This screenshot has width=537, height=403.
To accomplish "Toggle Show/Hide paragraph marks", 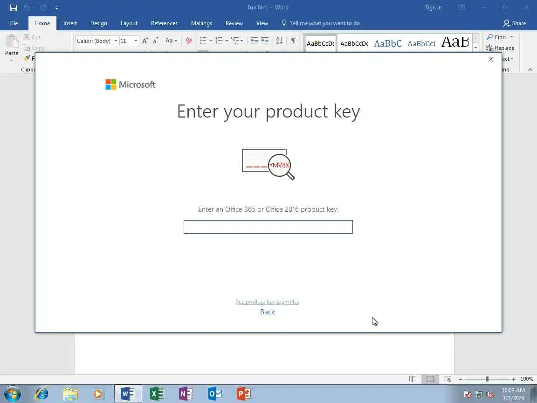I will pos(294,41).
